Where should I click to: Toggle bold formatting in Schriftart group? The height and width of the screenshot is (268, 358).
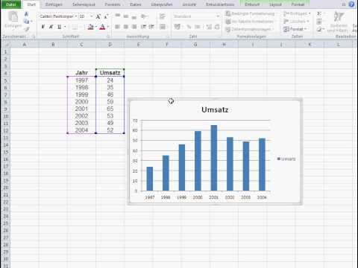[x=43, y=27]
